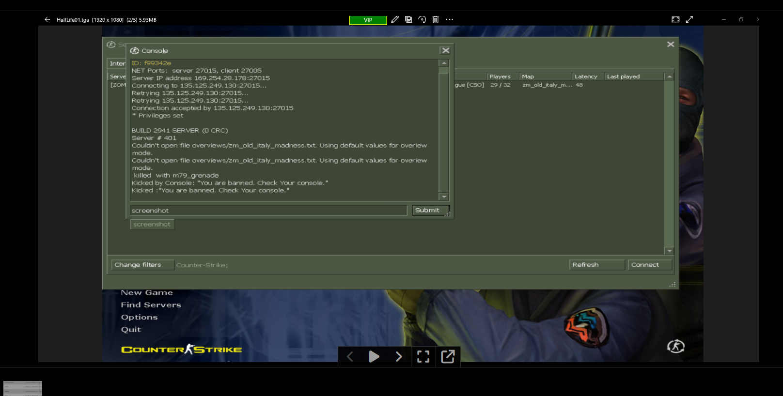
Task: Click the fit-to-window icon at top right
Action: (675, 19)
